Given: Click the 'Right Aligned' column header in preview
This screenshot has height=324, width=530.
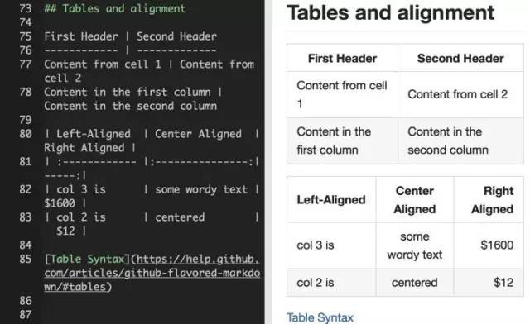Looking at the screenshot, I should coord(489,199).
